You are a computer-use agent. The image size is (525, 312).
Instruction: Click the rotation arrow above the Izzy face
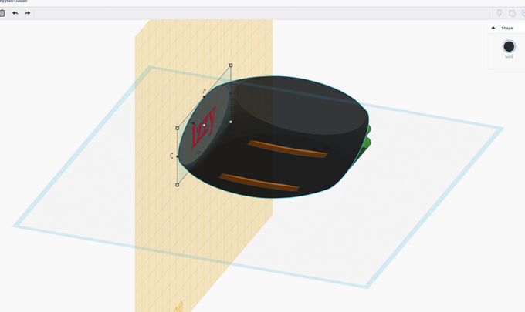click(204, 91)
